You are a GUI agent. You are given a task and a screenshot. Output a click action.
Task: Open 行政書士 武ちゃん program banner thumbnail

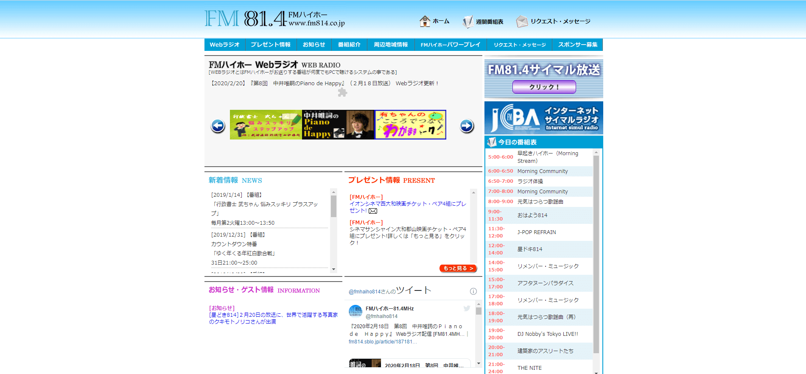click(x=266, y=125)
